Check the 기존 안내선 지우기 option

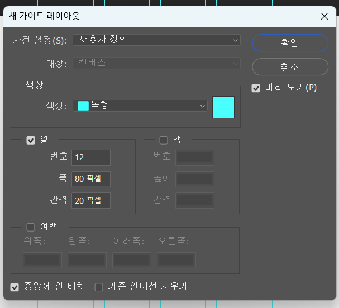click(x=99, y=287)
